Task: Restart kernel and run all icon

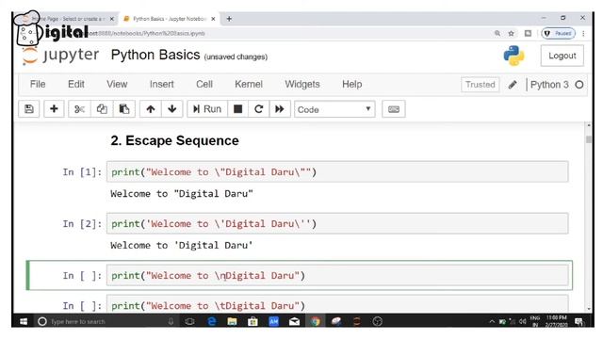Action: [x=280, y=109]
